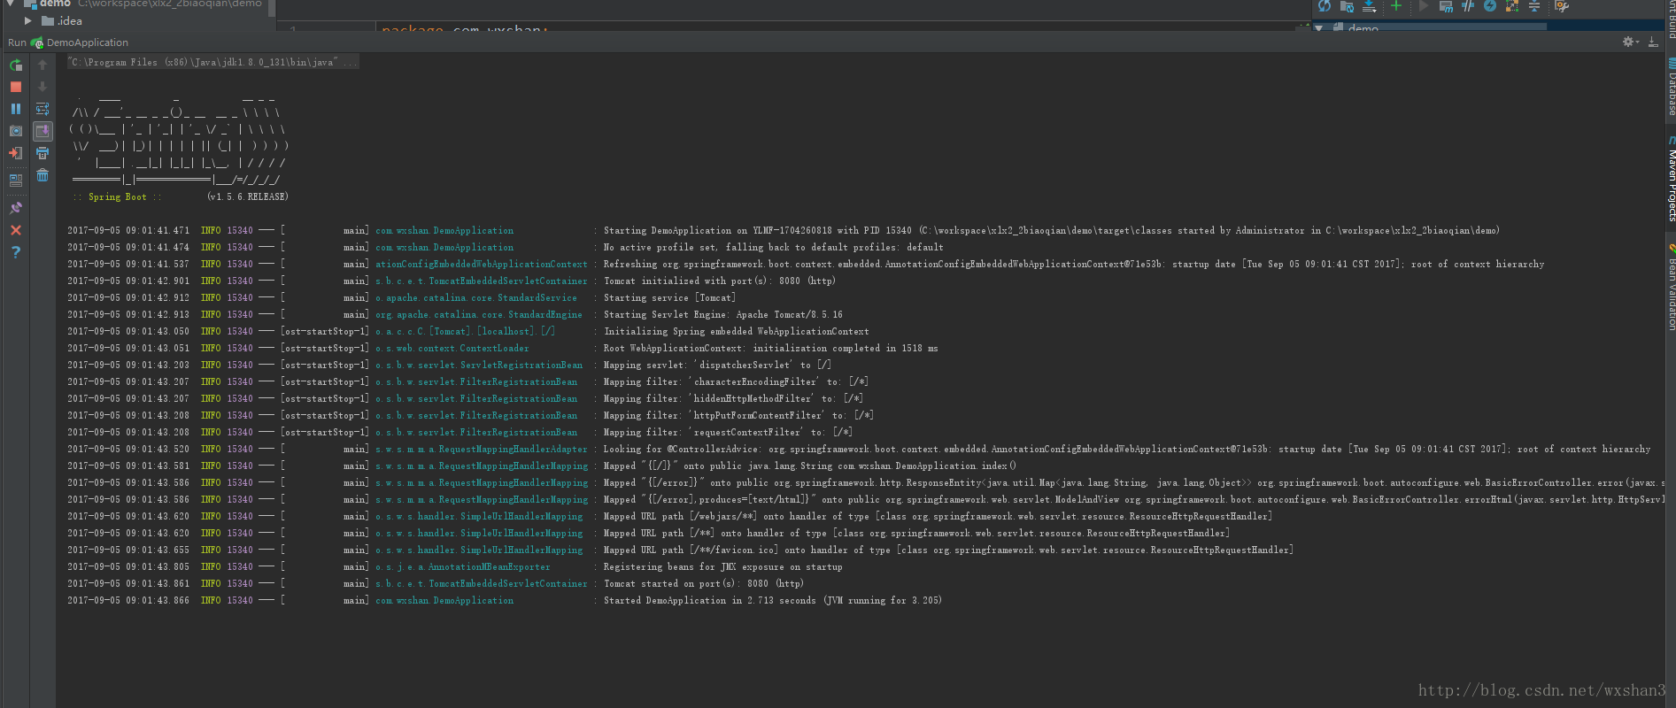Screen dimensions: 1676x708
Task: Expand the folded java command line
Action: 213,62
